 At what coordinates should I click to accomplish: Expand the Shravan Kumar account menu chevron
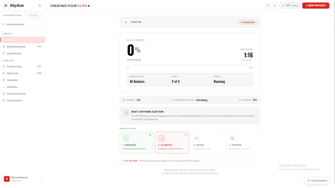[x=40, y=179]
